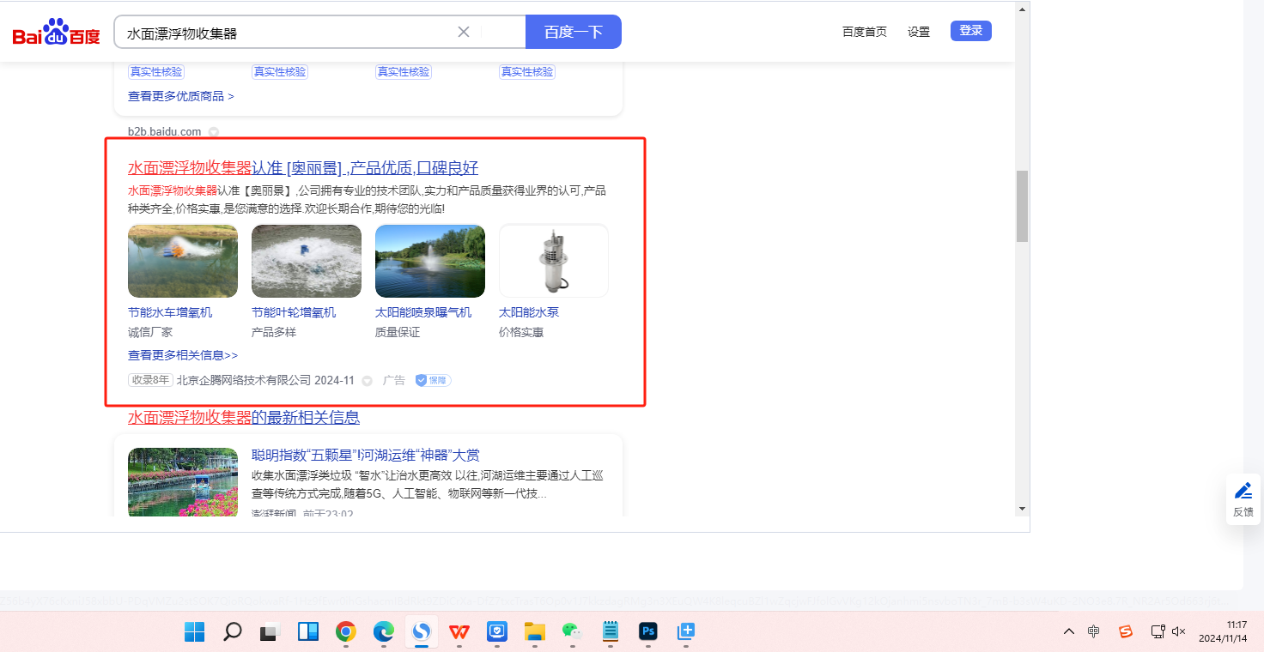Open the Windows Start menu
This screenshot has width=1264, height=652.
click(195, 632)
